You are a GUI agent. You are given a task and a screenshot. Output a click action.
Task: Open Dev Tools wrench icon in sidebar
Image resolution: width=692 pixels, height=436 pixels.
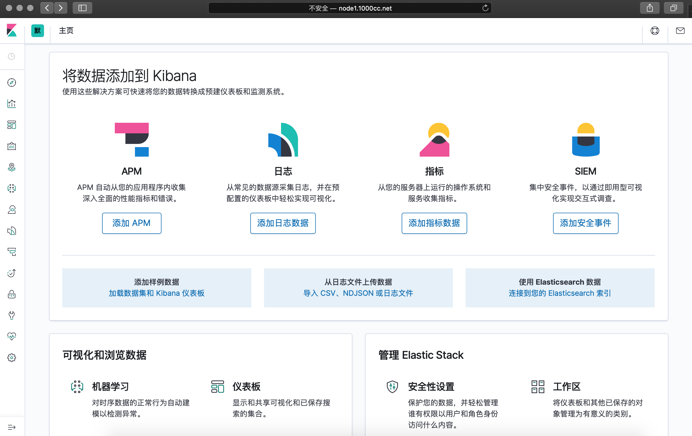11,315
